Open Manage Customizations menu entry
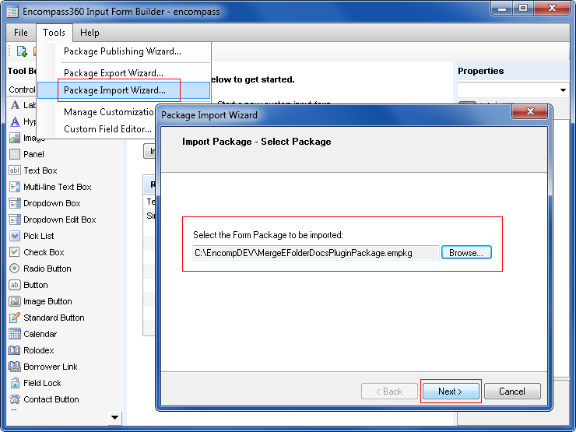 (x=109, y=111)
